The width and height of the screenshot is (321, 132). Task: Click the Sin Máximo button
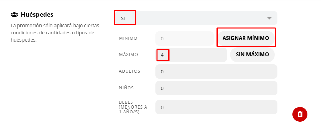coord(252,55)
